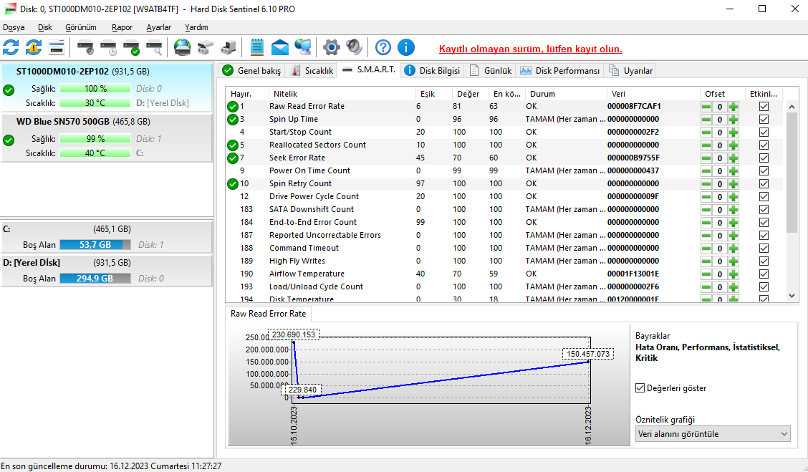The height and width of the screenshot is (472, 808).
Task: Open settings via the gear toolbar icon
Action: pos(331,48)
